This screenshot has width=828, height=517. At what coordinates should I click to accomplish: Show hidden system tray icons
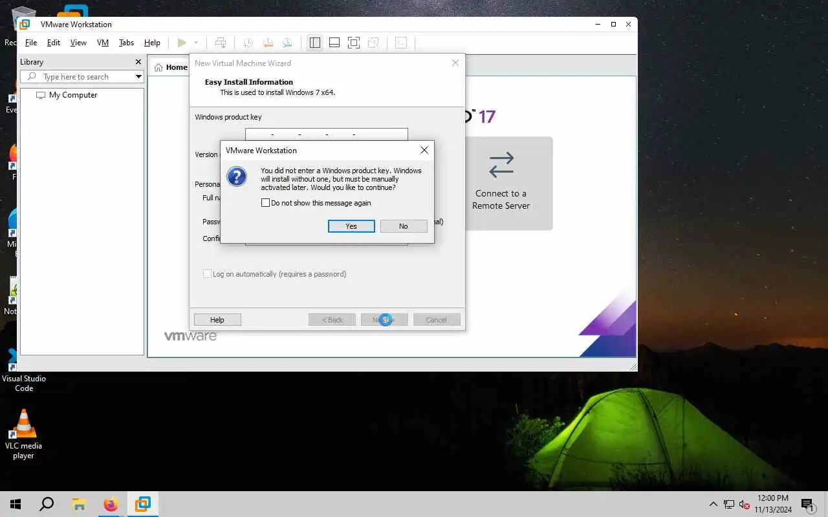[714, 504]
